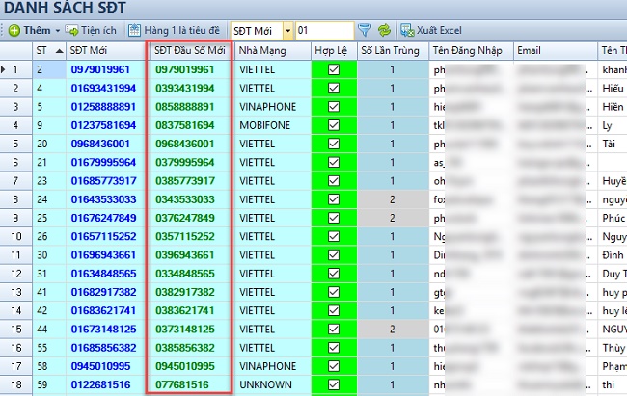
Task: Expand the Thêm dropdown arrow
Action: (58, 31)
